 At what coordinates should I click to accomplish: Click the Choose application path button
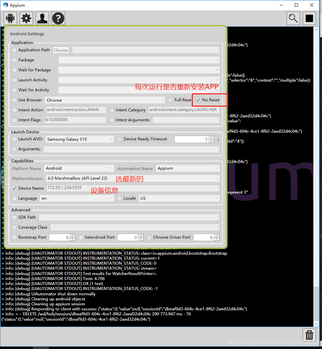point(61,50)
